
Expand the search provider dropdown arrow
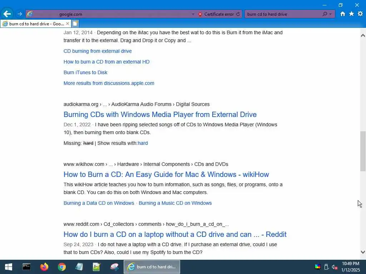[330, 14]
